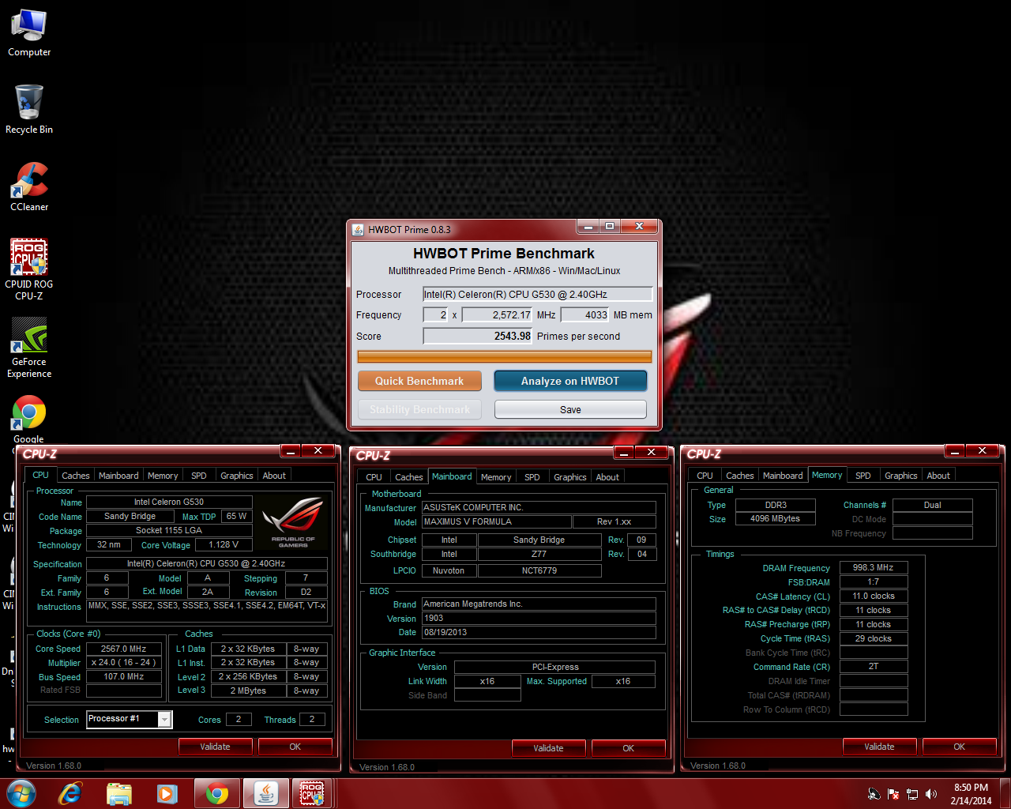This screenshot has height=809, width=1011.
Task: Click the 2543.98 score field
Action: [x=478, y=336]
